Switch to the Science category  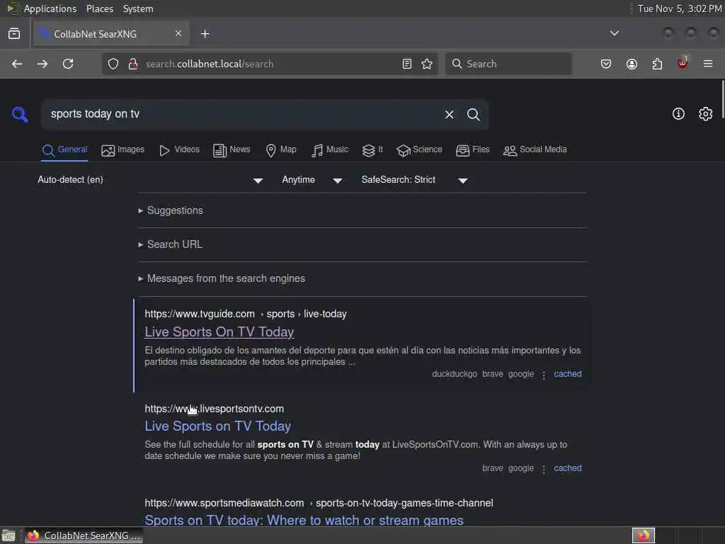(419, 150)
